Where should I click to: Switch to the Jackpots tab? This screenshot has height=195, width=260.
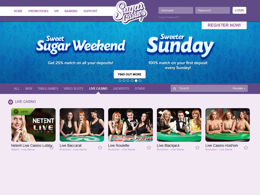(121, 89)
